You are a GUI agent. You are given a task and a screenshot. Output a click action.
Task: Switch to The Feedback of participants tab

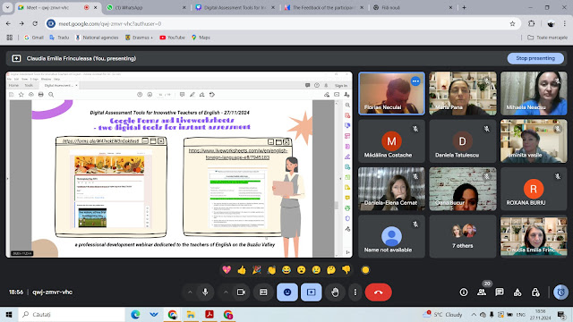point(323,7)
